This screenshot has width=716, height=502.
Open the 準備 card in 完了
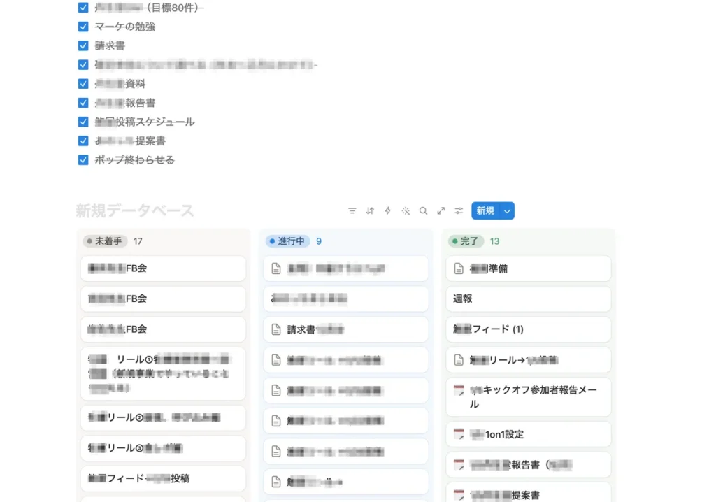[x=529, y=268]
